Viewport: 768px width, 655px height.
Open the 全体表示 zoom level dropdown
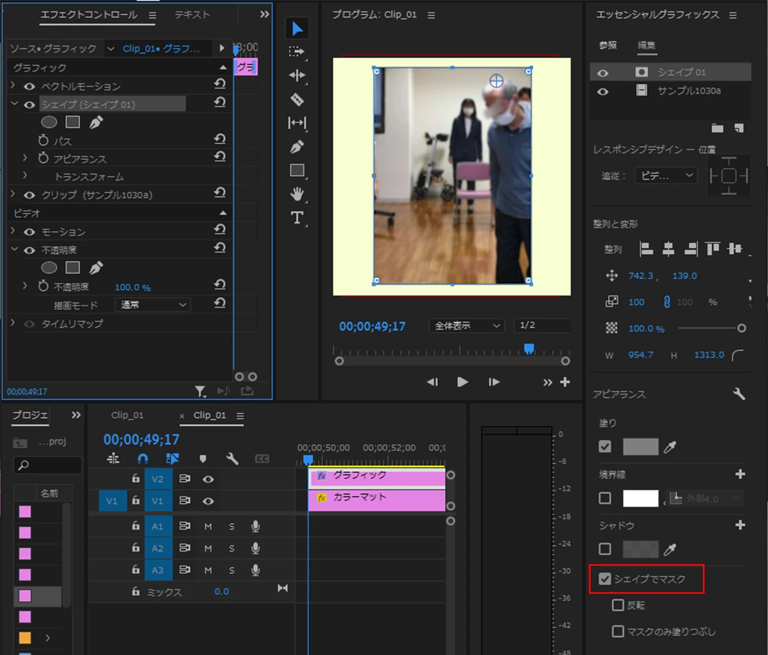point(467,326)
